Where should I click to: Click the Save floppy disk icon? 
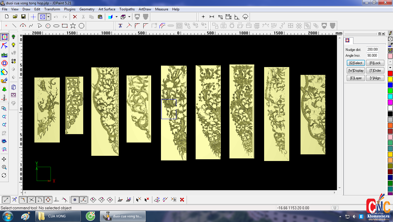pos(23,17)
